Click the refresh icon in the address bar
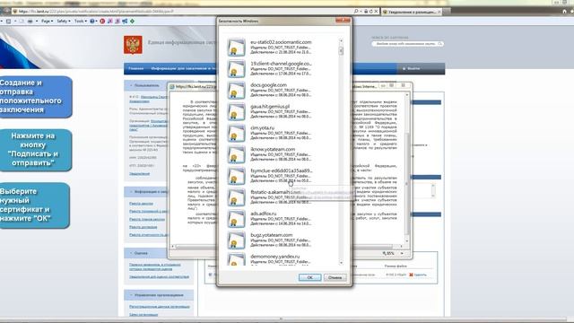Viewport: 574px width, 323px height. tap(370, 12)
